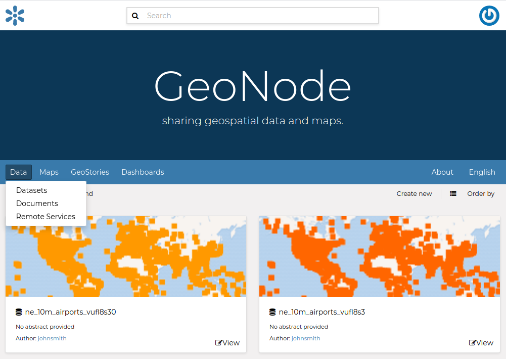Open ne_10m_airports_vufl8s3 map thumbnail
This screenshot has height=359, width=506.
[x=380, y=257]
